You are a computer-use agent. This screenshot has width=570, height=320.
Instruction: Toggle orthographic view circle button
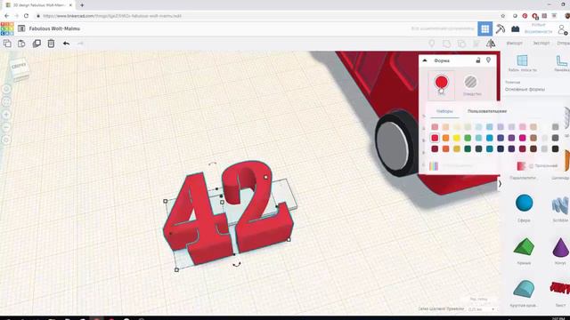click(x=6, y=140)
